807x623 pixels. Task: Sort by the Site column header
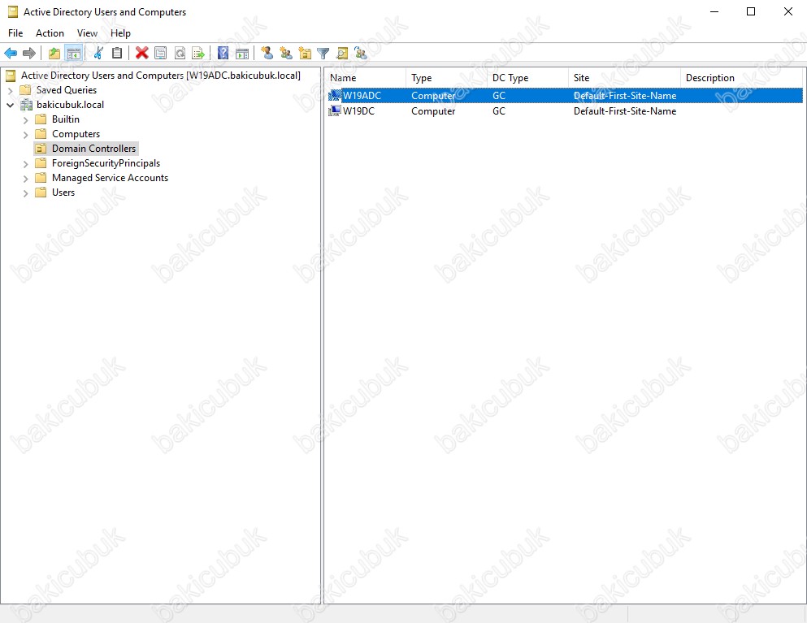624,78
